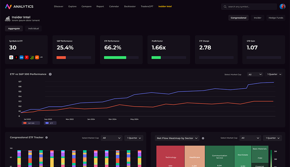Click the ETF vs S&P help icon
Image resolution: width=290 pixels, height=167 pixels.
pyautogui.click(x=50, y=74)
